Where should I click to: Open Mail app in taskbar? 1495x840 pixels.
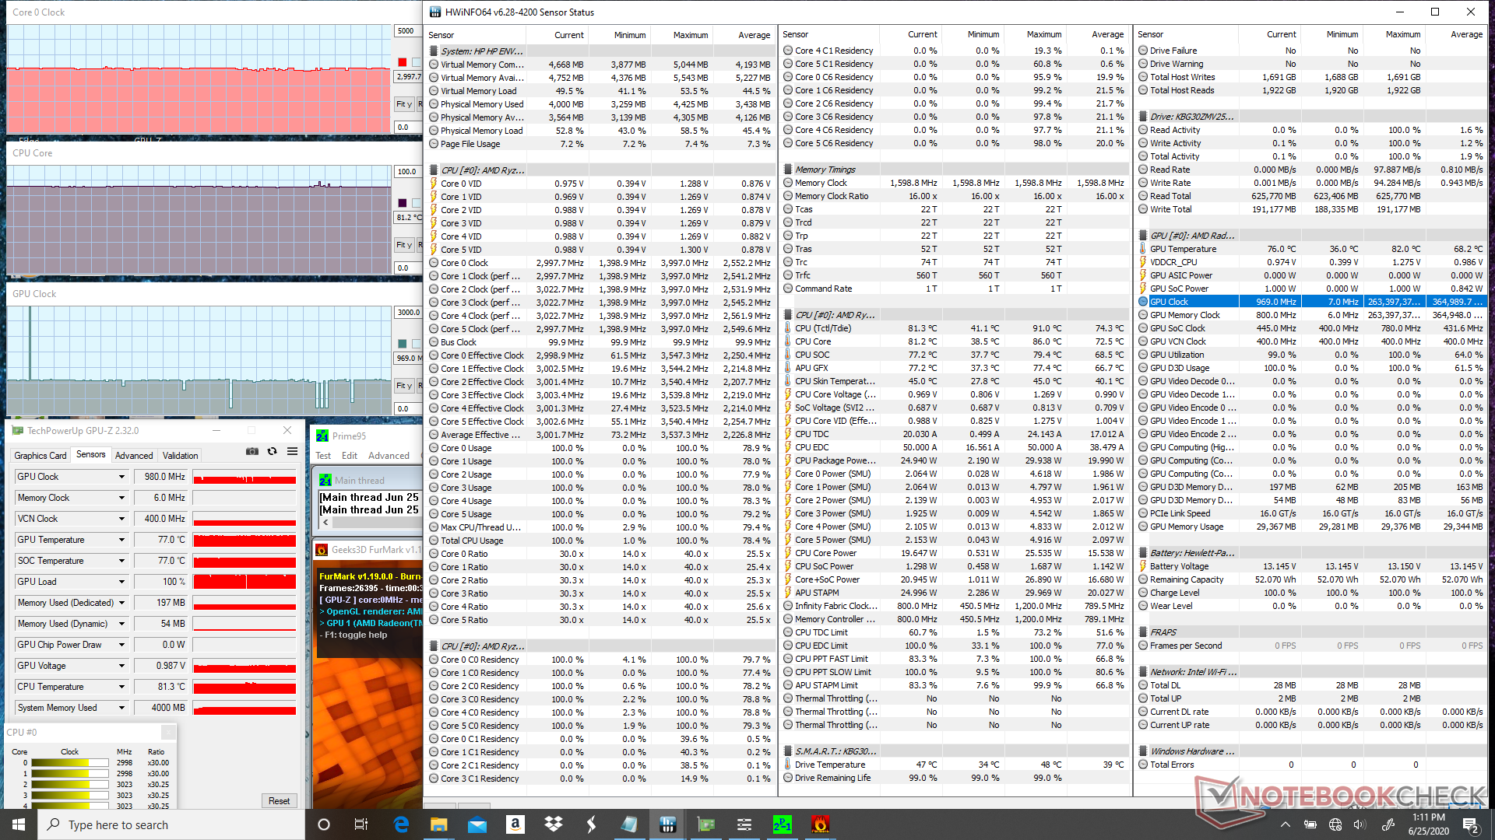coord(477,824)
